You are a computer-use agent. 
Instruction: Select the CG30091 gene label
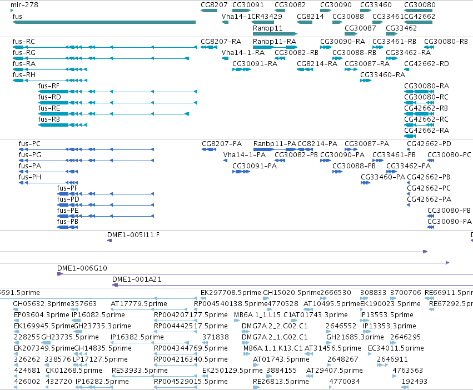[248, 5]
